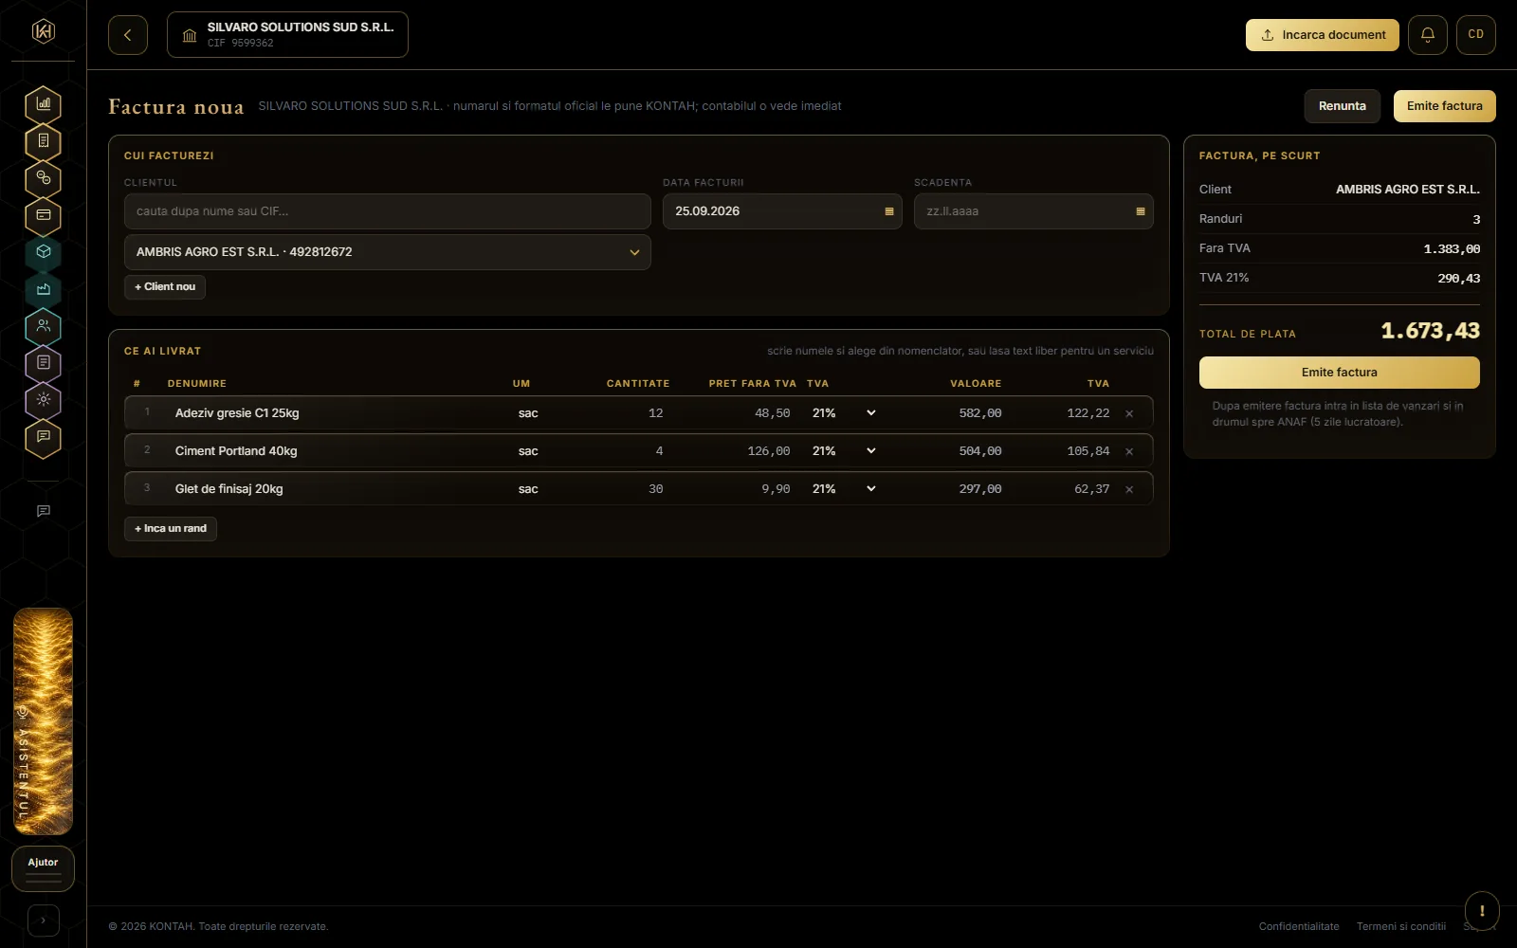Open the bar chart dashboard icon in sidebar
The image size is (1517, 948).
click(43, 104)
